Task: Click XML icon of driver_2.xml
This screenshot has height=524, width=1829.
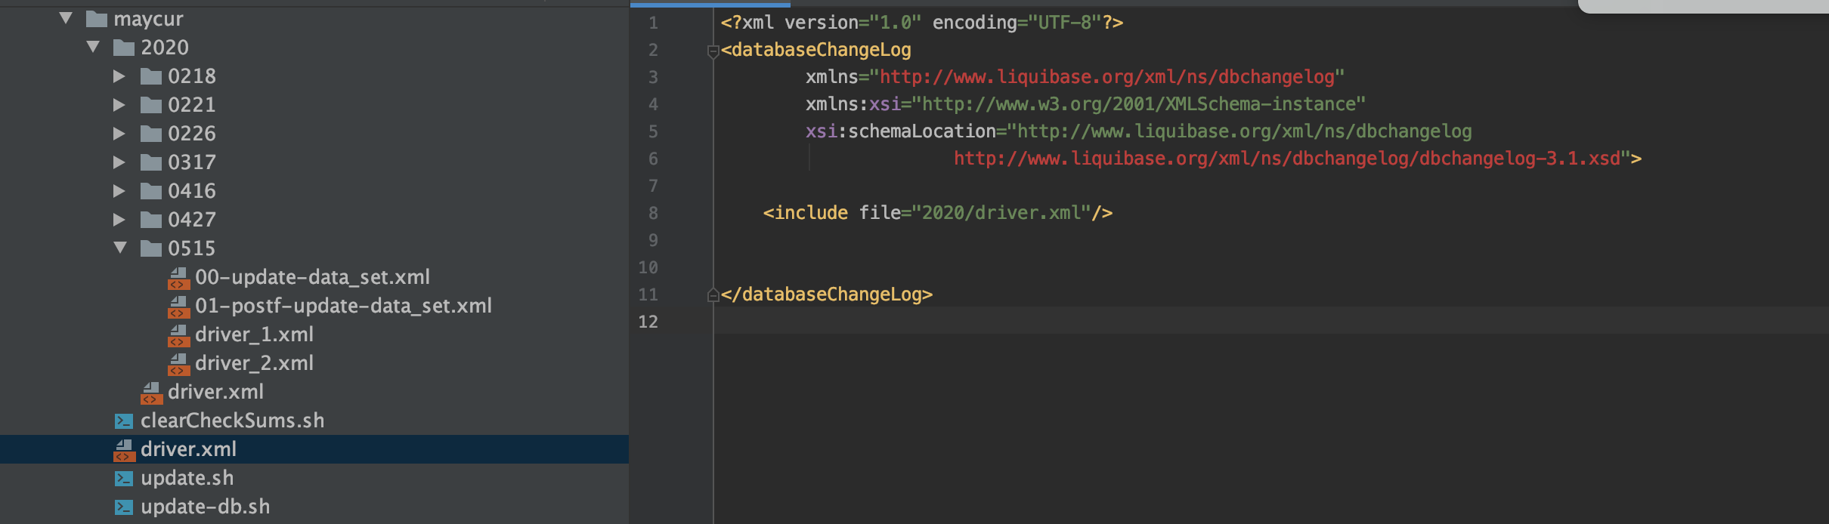Action: tap(178, 364)
